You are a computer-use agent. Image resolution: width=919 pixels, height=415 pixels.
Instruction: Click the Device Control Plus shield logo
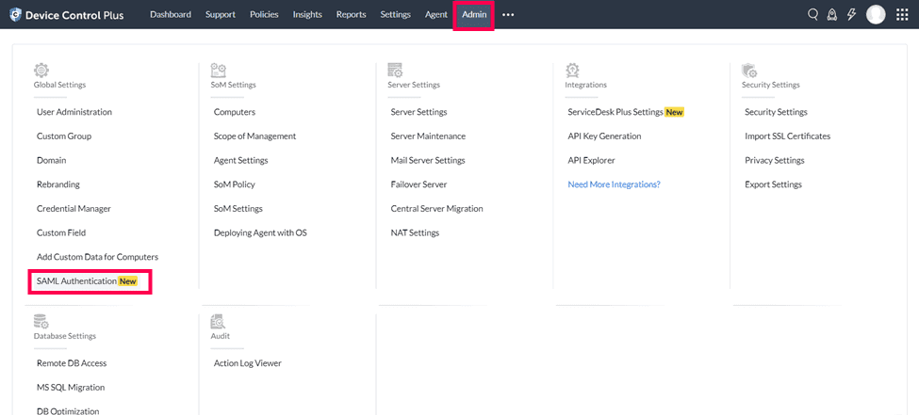coord(15,14)
